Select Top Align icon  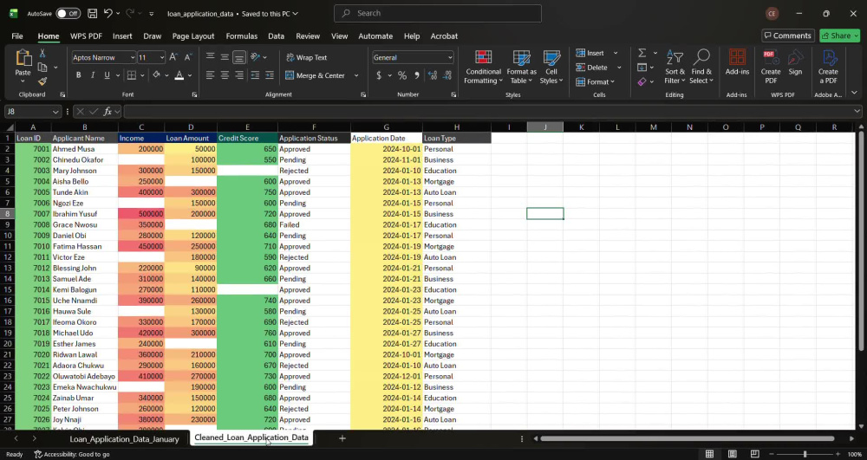(210, 57)
